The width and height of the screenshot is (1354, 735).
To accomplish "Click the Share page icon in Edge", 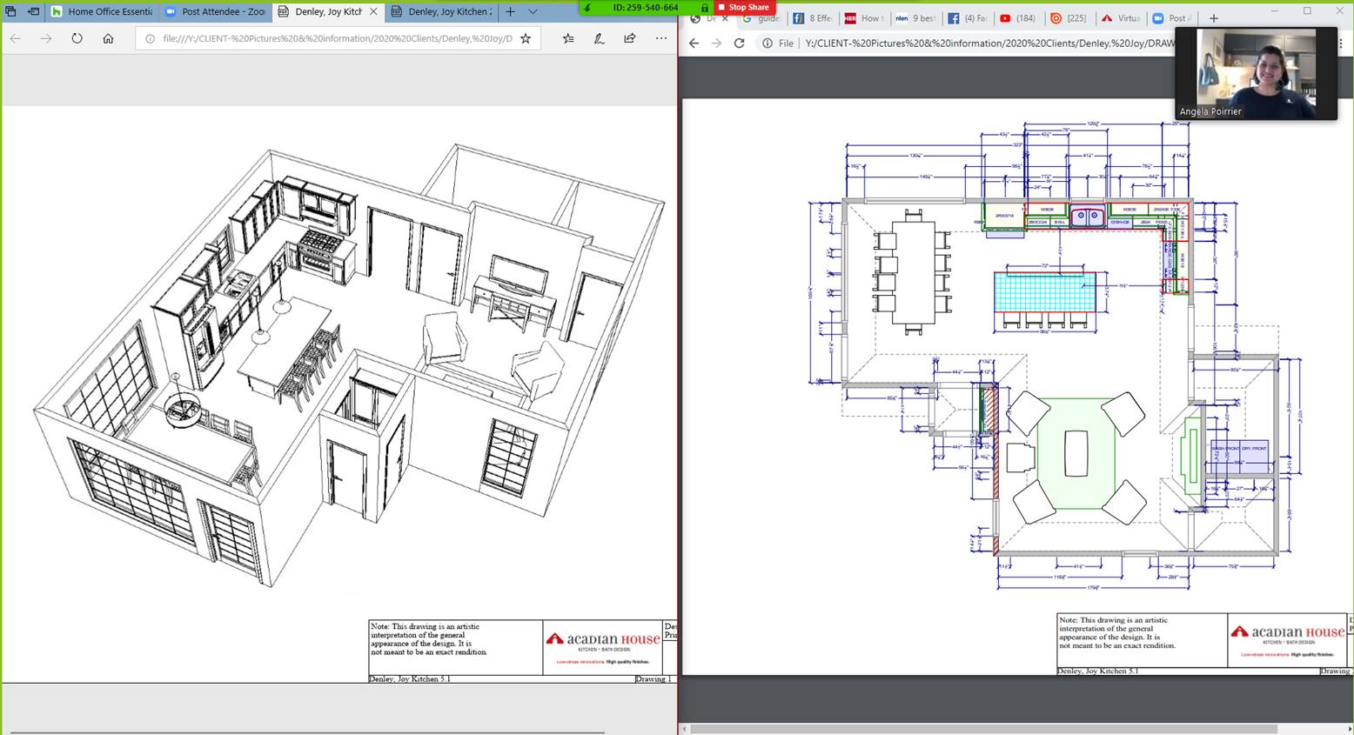I will click(629, 39).
